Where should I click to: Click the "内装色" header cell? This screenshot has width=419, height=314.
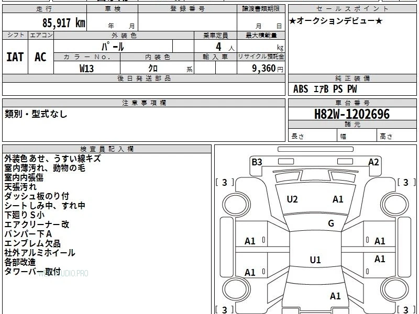[x=157, y=57]
